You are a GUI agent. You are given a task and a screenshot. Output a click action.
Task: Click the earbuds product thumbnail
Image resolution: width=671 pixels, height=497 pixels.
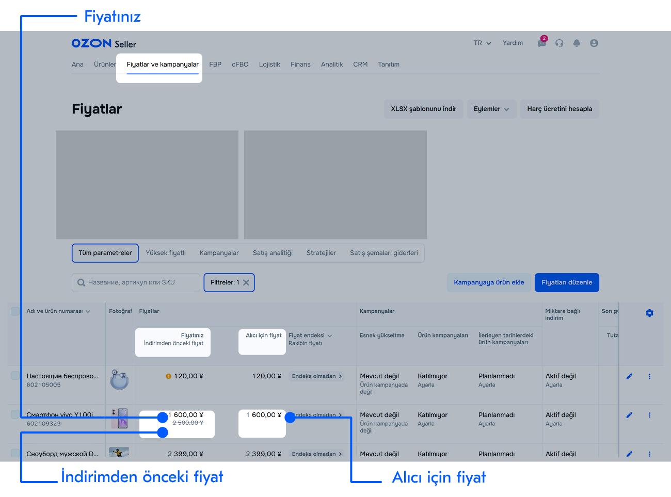[120, 380]
